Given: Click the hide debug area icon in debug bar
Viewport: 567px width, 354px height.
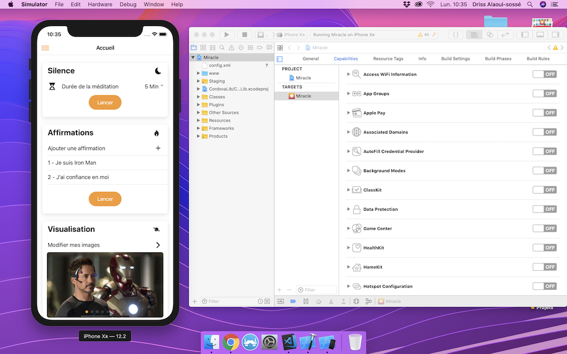Looking at the screenshot, I should pyautogui.click(x=281, y=301).
